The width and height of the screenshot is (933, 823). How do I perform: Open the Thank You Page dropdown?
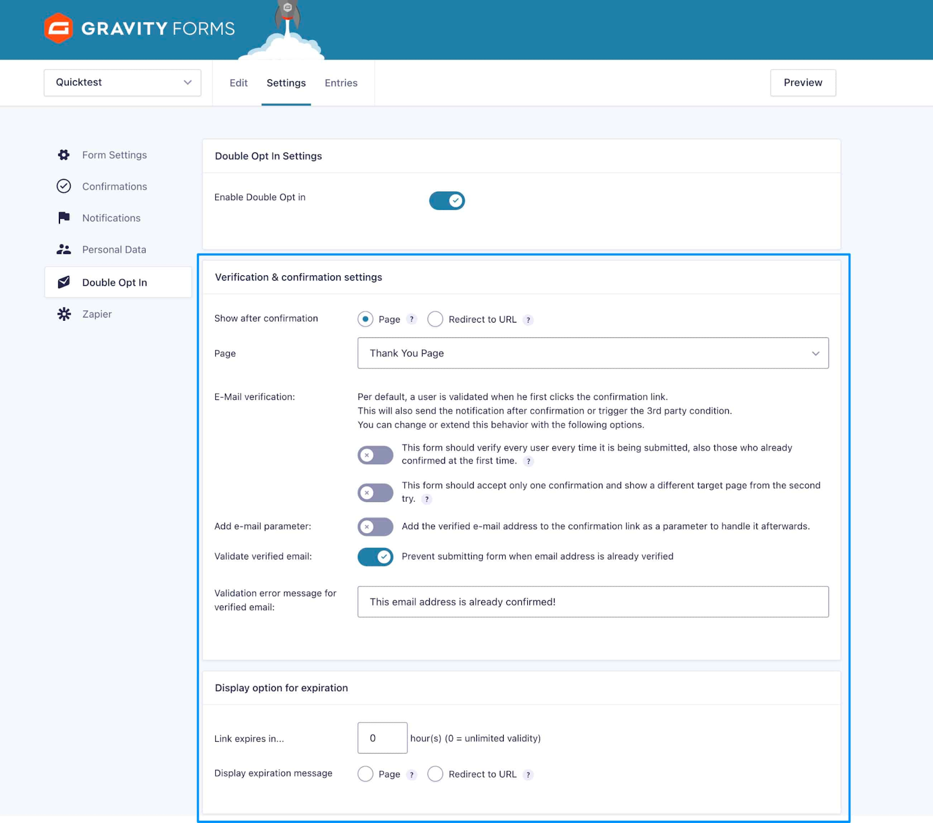point(593,353)
